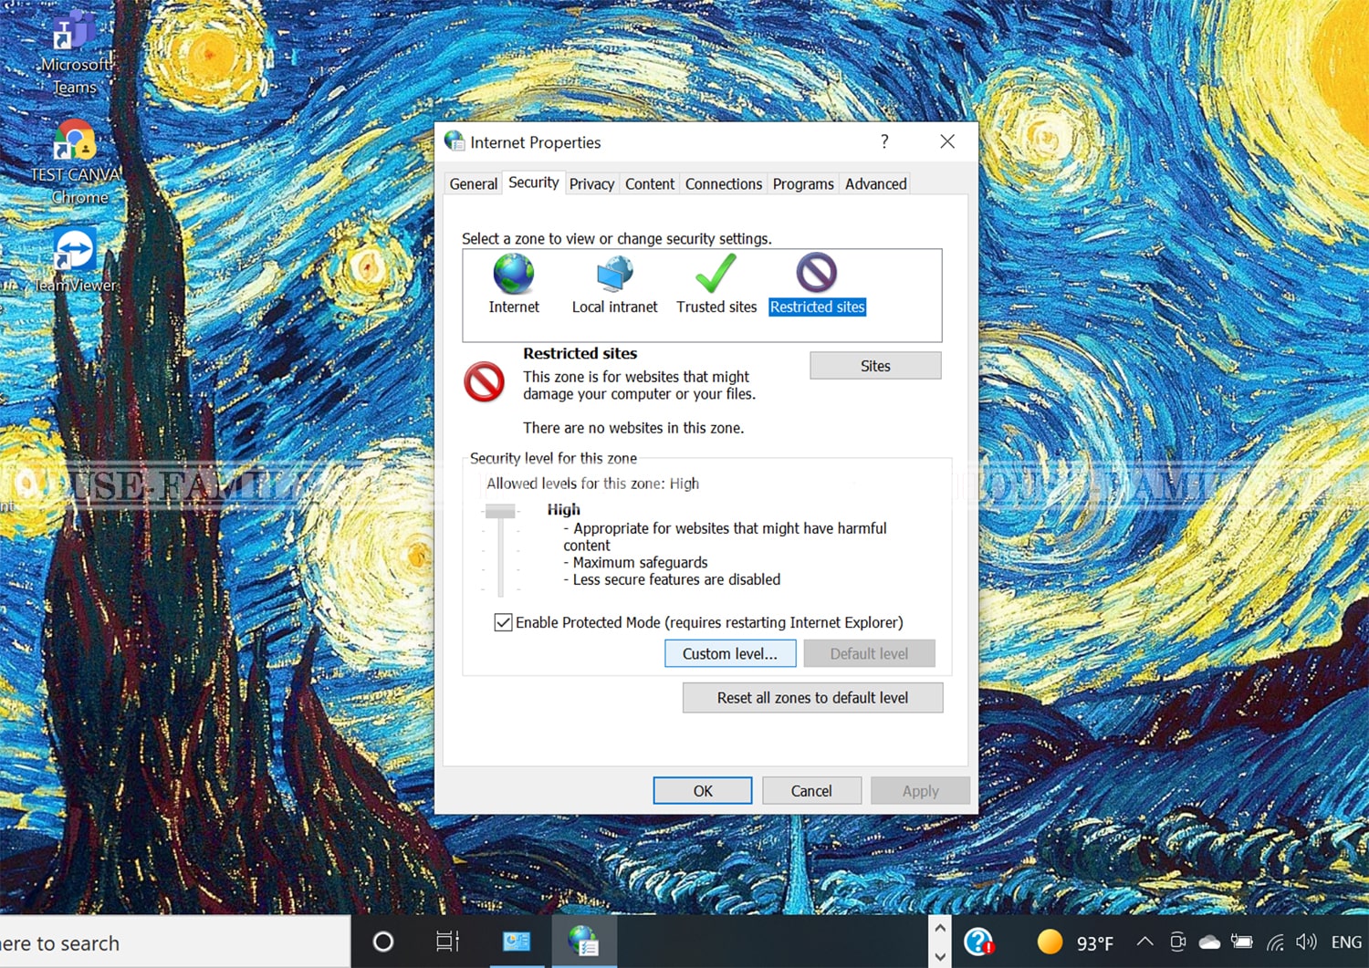Open Microsoft Teams desktop shortcut
Viewport: 1369px width, 968px height.
[x=74, y=51]
